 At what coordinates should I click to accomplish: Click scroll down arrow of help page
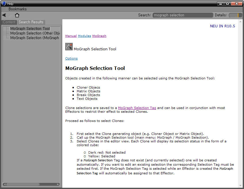(x=240, y=186)
